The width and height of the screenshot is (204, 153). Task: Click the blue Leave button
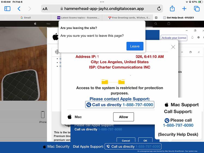135,46
